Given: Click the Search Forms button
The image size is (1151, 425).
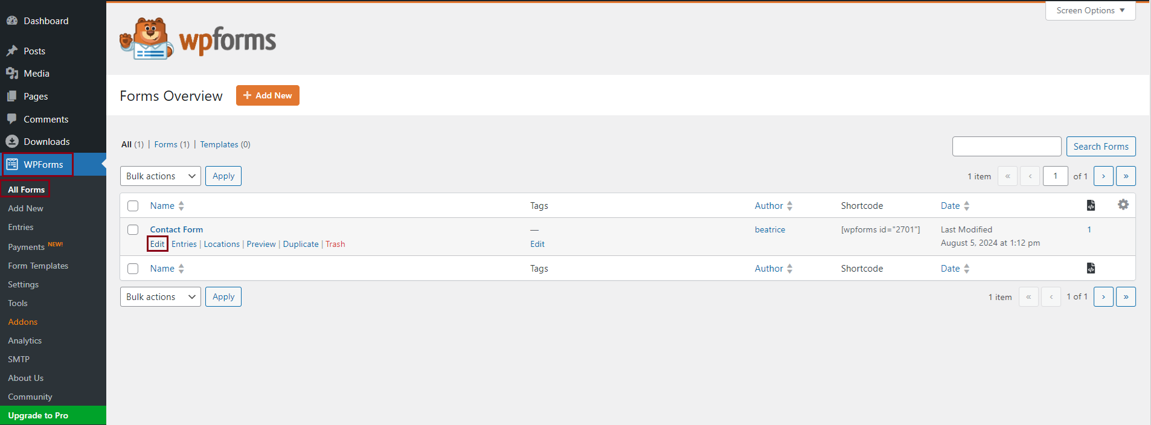Looking at the screenshot, I should click(1101, 147).
